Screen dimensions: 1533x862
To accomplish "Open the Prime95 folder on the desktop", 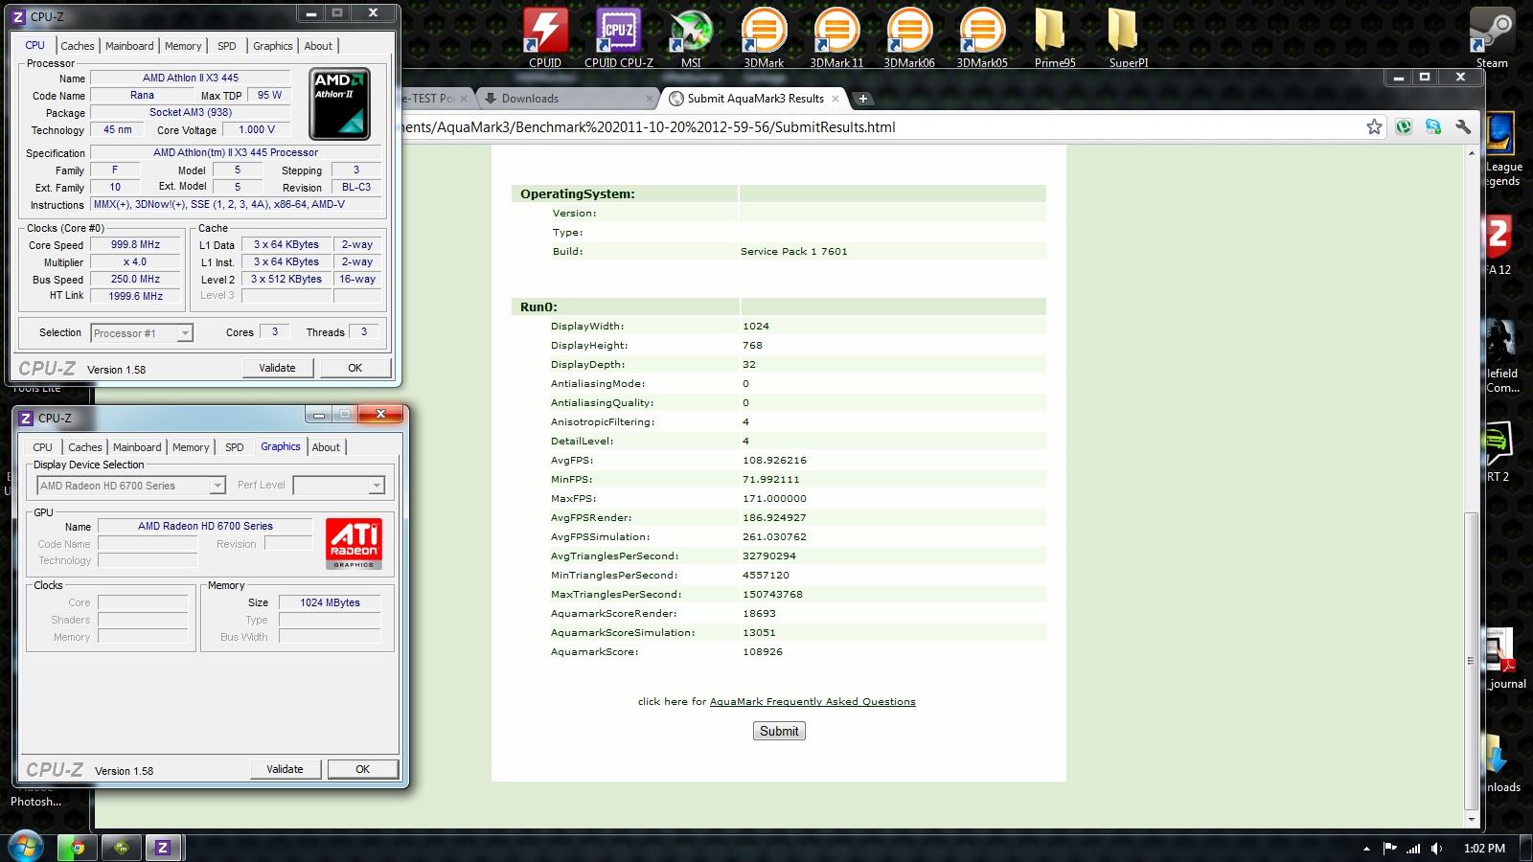I will [x=1055, y=36].
